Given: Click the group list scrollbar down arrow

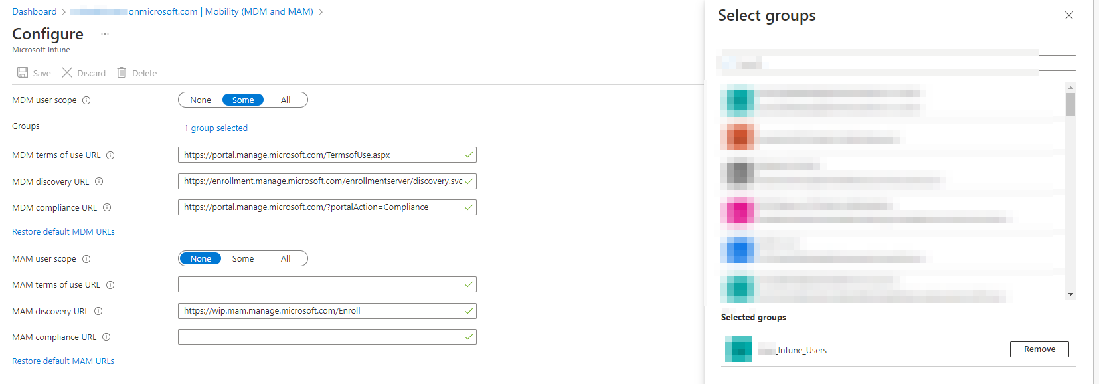Looking at the screenshot, I should [x=1070, y=294].
